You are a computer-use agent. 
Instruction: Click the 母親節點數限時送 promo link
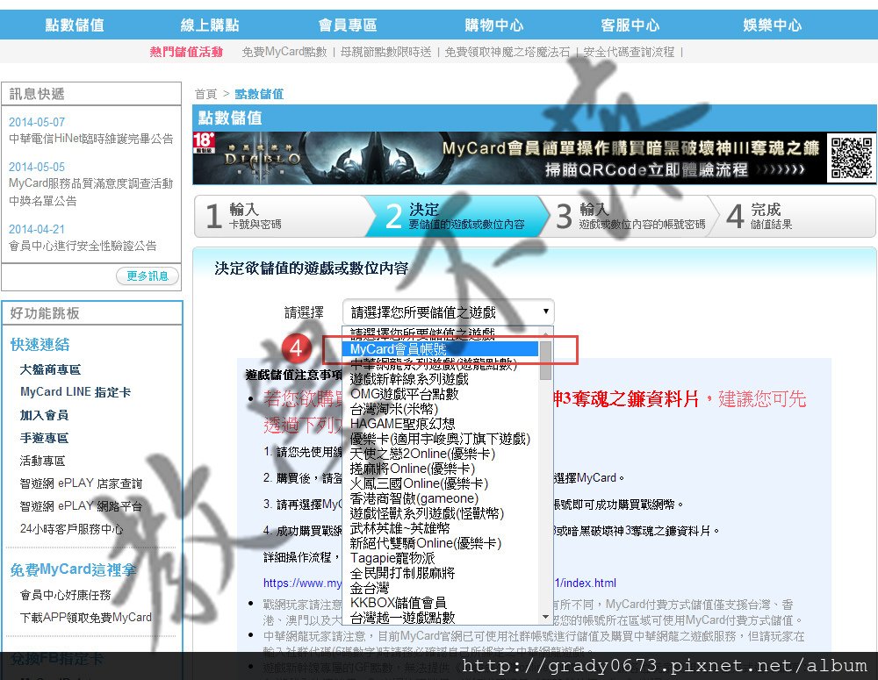pos(385,52)
